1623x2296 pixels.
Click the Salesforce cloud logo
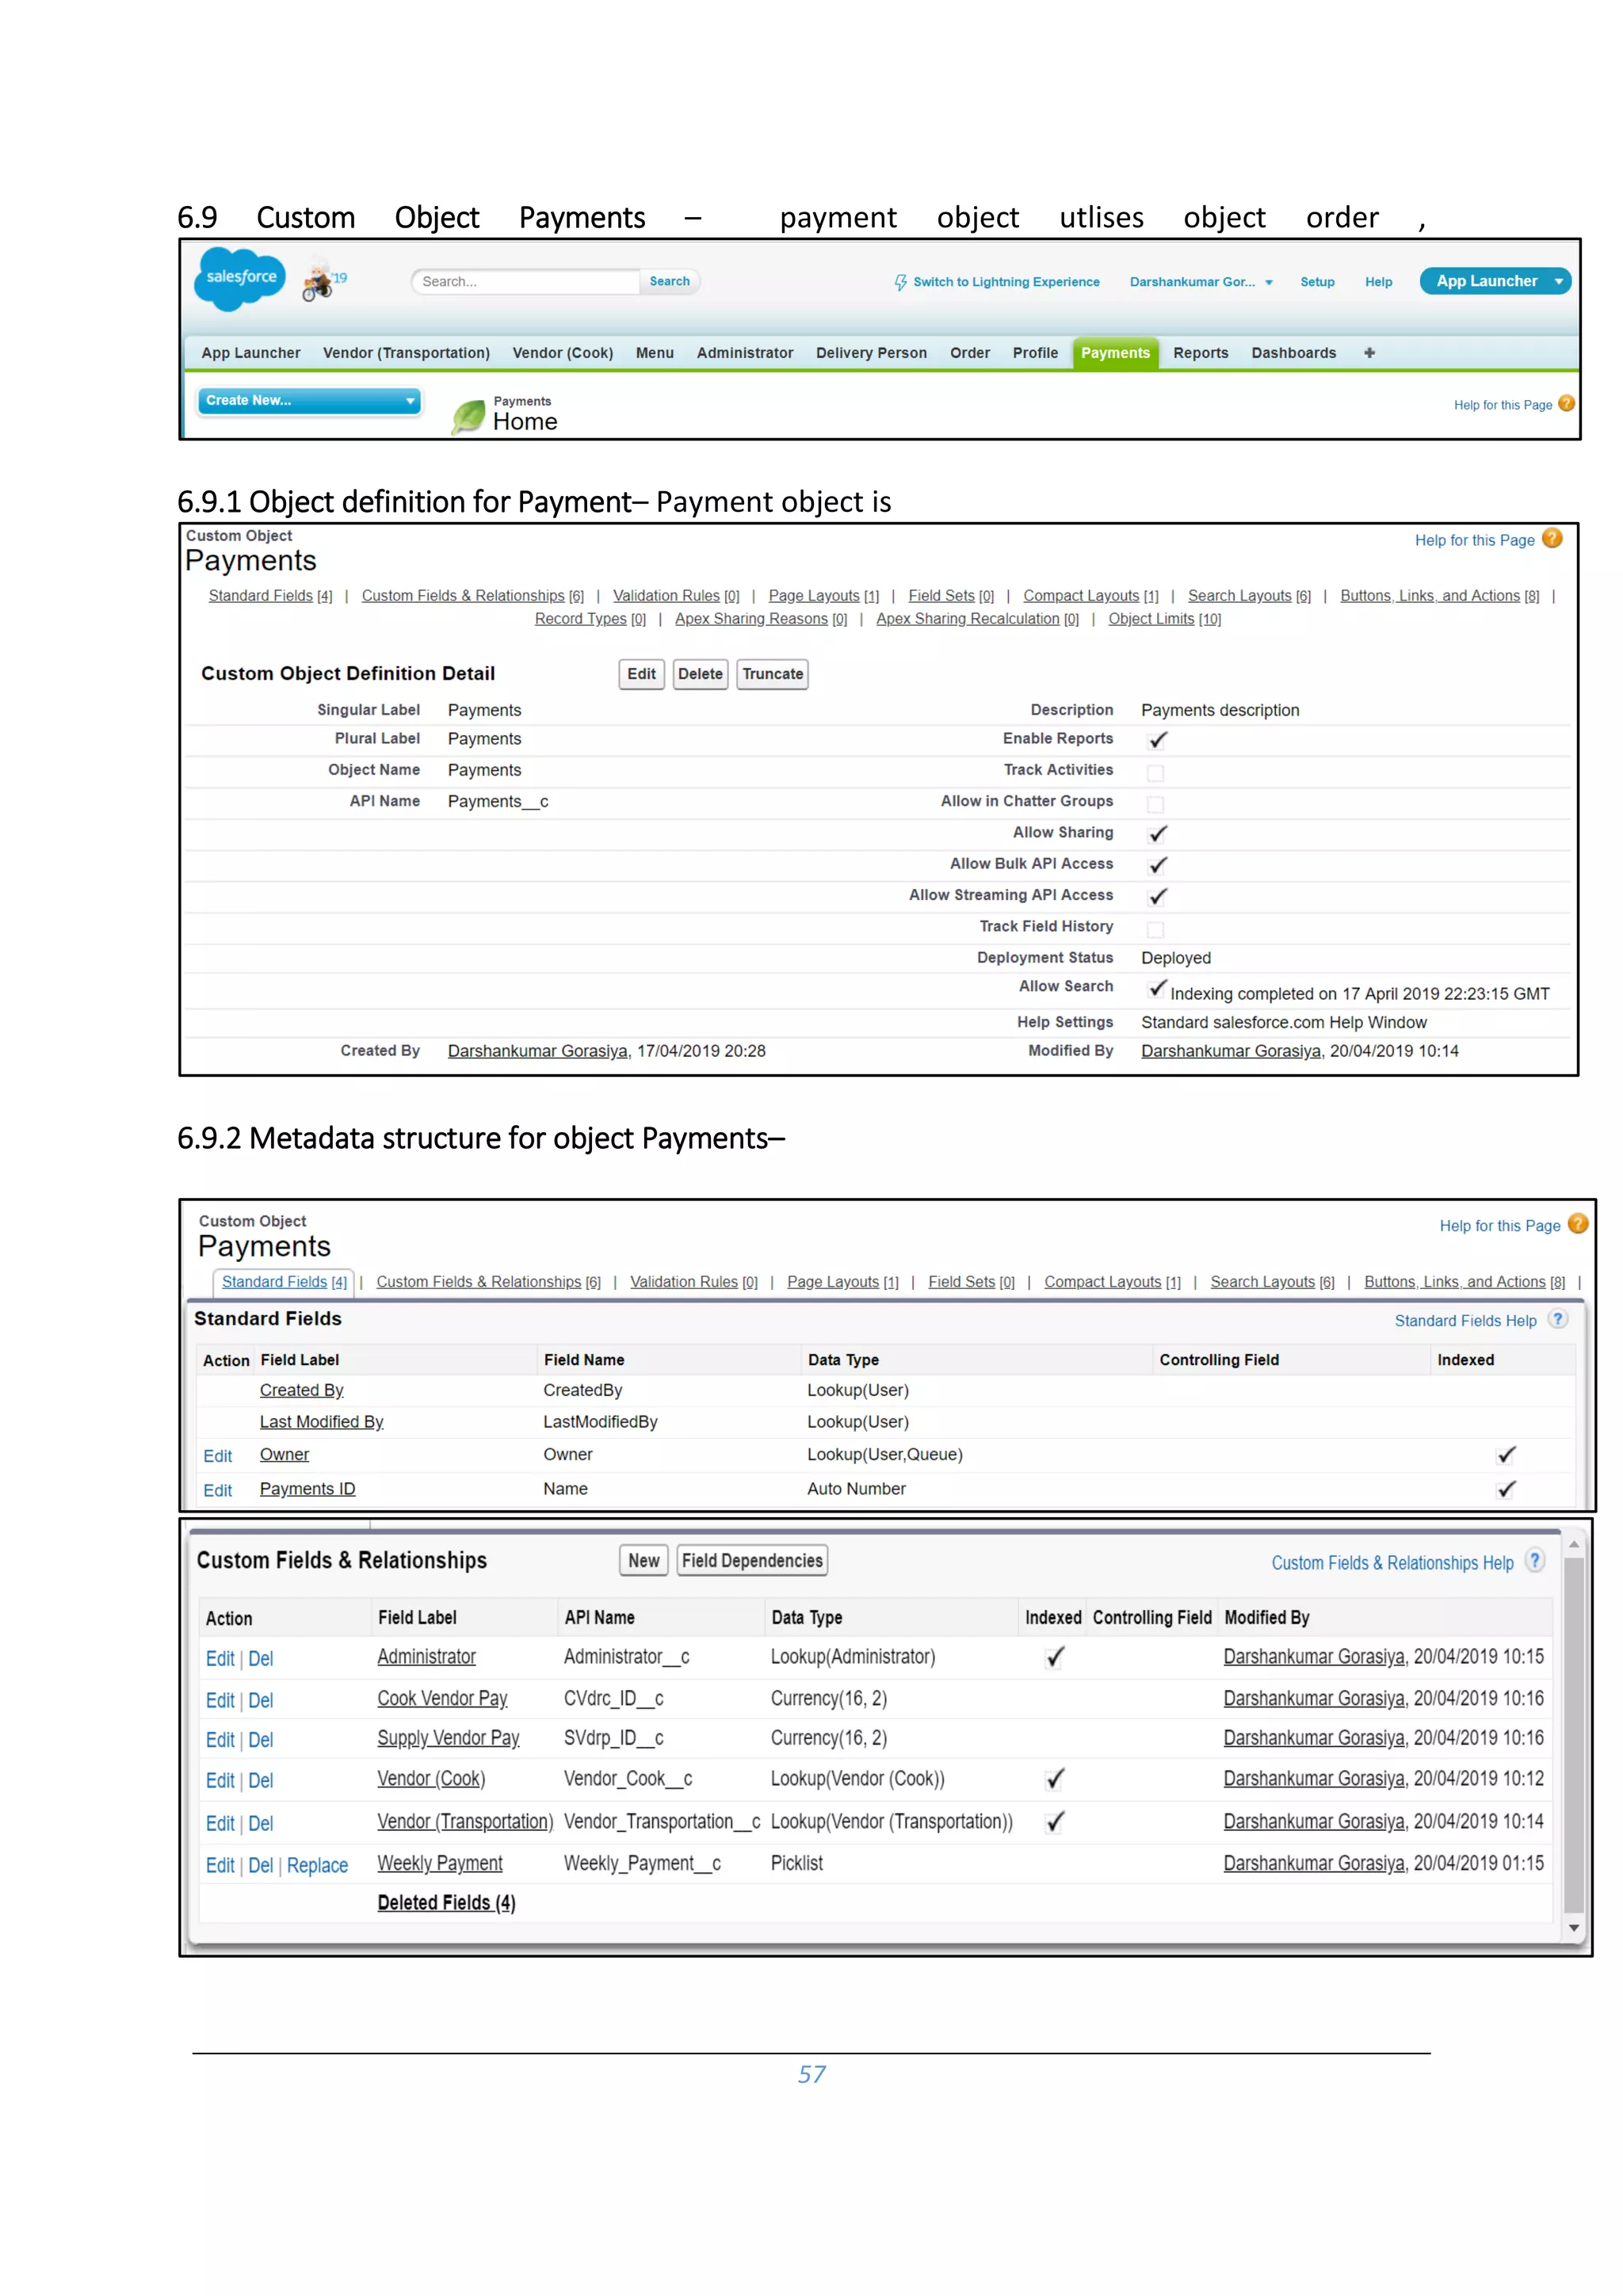240,278
